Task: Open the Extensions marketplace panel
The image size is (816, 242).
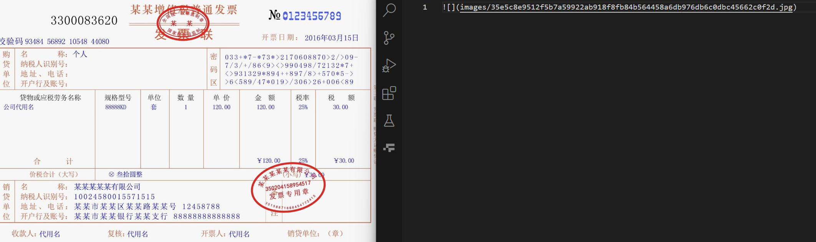Action: pos(389,93)
